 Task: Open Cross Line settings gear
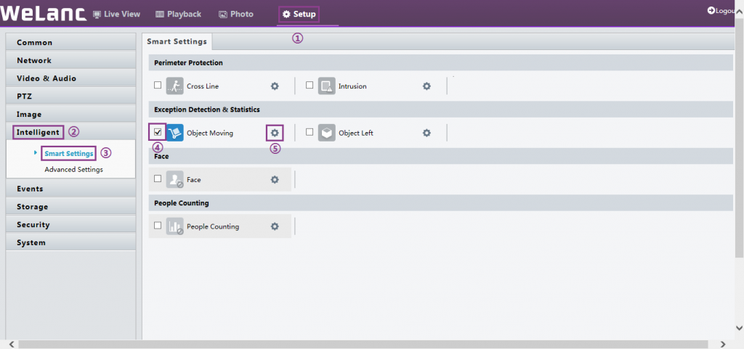pos(275,86)
